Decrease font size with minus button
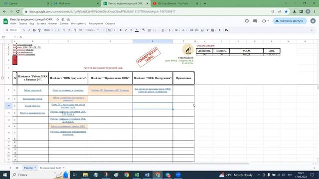Screen dimensions: 319x179 click(x=104, y=30)
